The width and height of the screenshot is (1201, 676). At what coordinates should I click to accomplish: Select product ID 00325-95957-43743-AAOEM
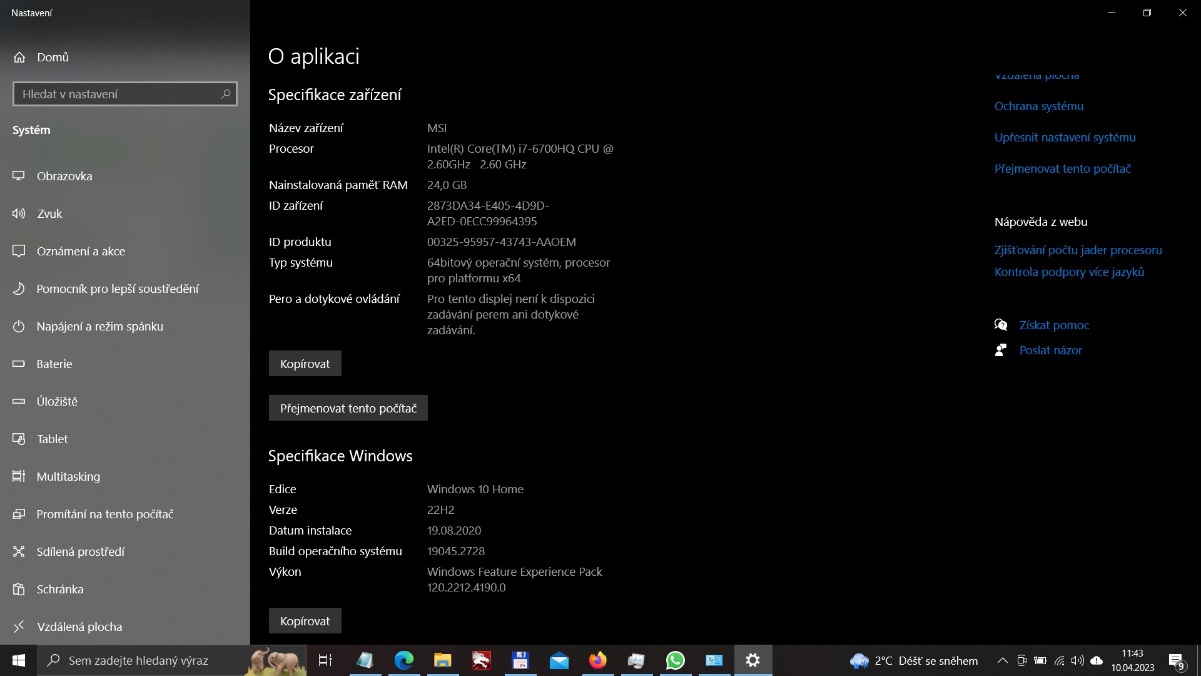[x=502, y=242]
